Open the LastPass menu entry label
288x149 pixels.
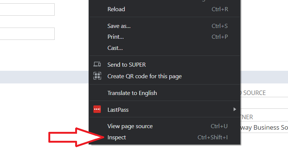tap(118, 110)
